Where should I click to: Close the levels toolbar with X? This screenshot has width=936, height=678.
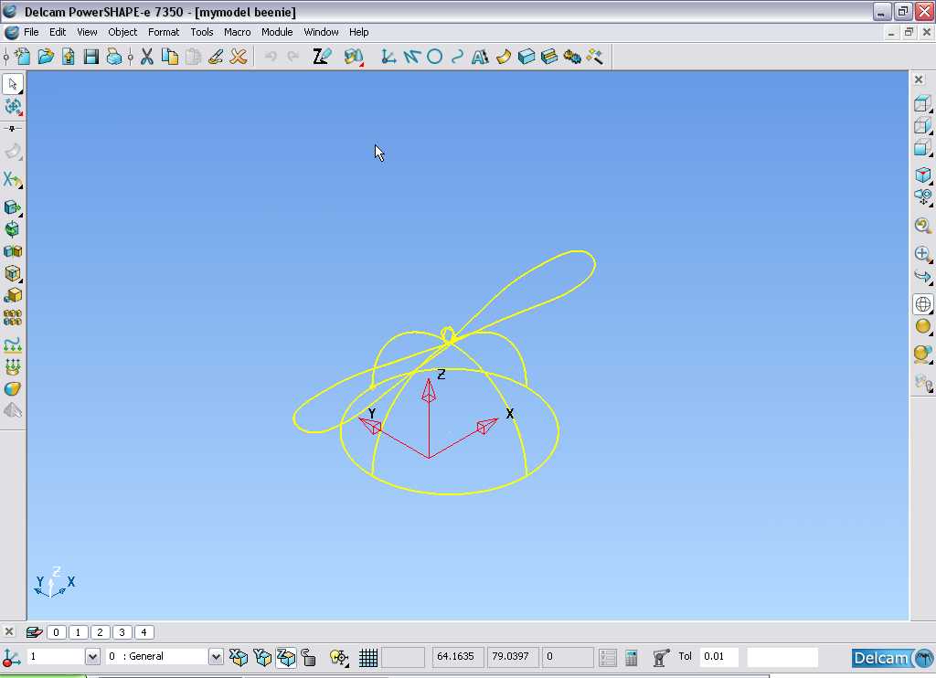point(9,631)
